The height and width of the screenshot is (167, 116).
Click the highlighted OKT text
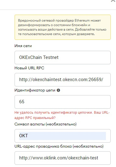point(24,136)
